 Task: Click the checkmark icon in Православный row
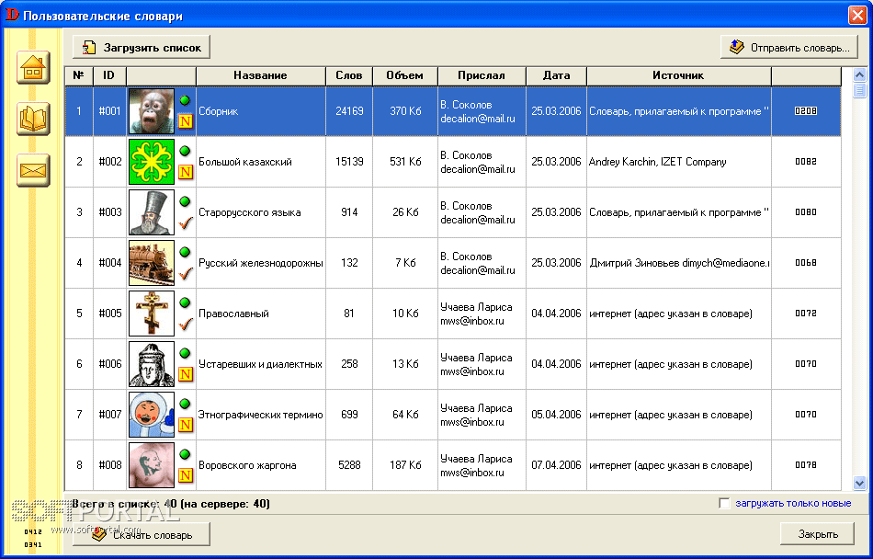tap(186, 324)
